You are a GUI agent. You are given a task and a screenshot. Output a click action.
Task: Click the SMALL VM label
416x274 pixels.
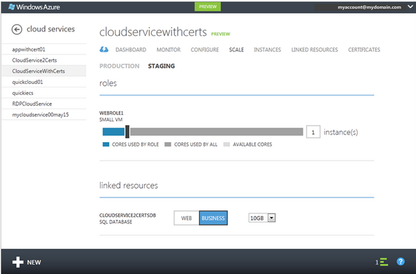(x=111, y=119)
